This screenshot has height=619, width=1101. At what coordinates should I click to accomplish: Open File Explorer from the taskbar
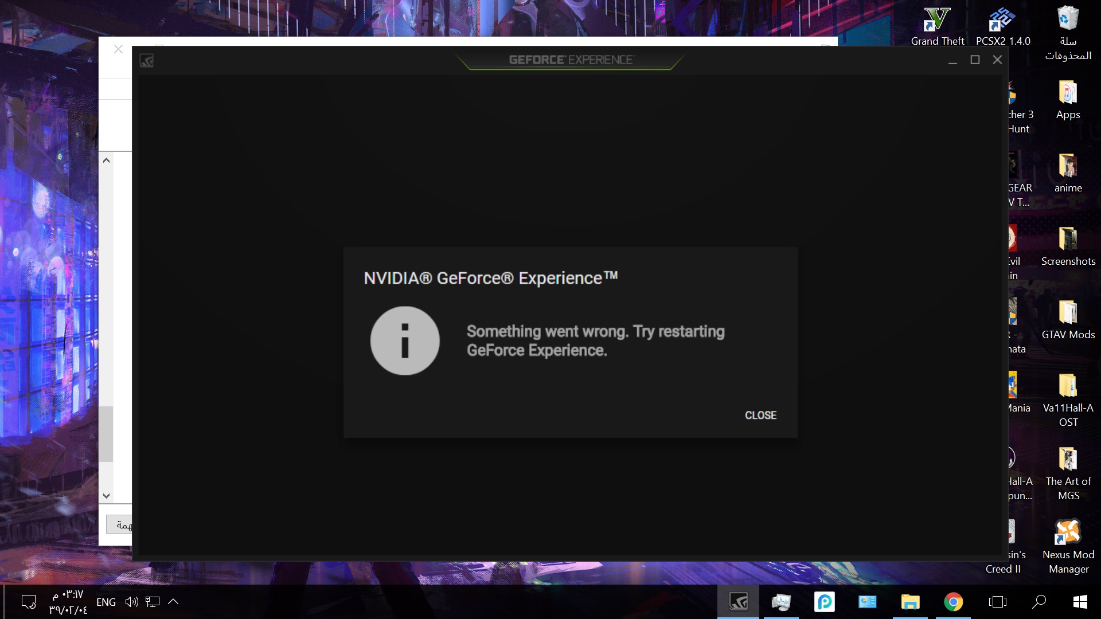pyautogui.click(x=910, y=602)
